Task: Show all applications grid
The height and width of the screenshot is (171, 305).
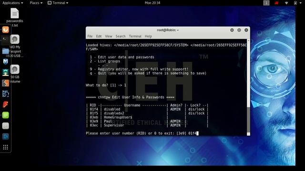Action: 5,147
